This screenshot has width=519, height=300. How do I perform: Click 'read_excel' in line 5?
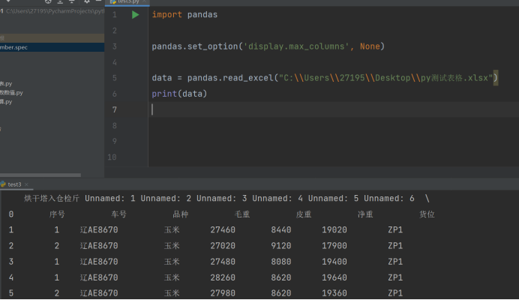pos(248,78)
